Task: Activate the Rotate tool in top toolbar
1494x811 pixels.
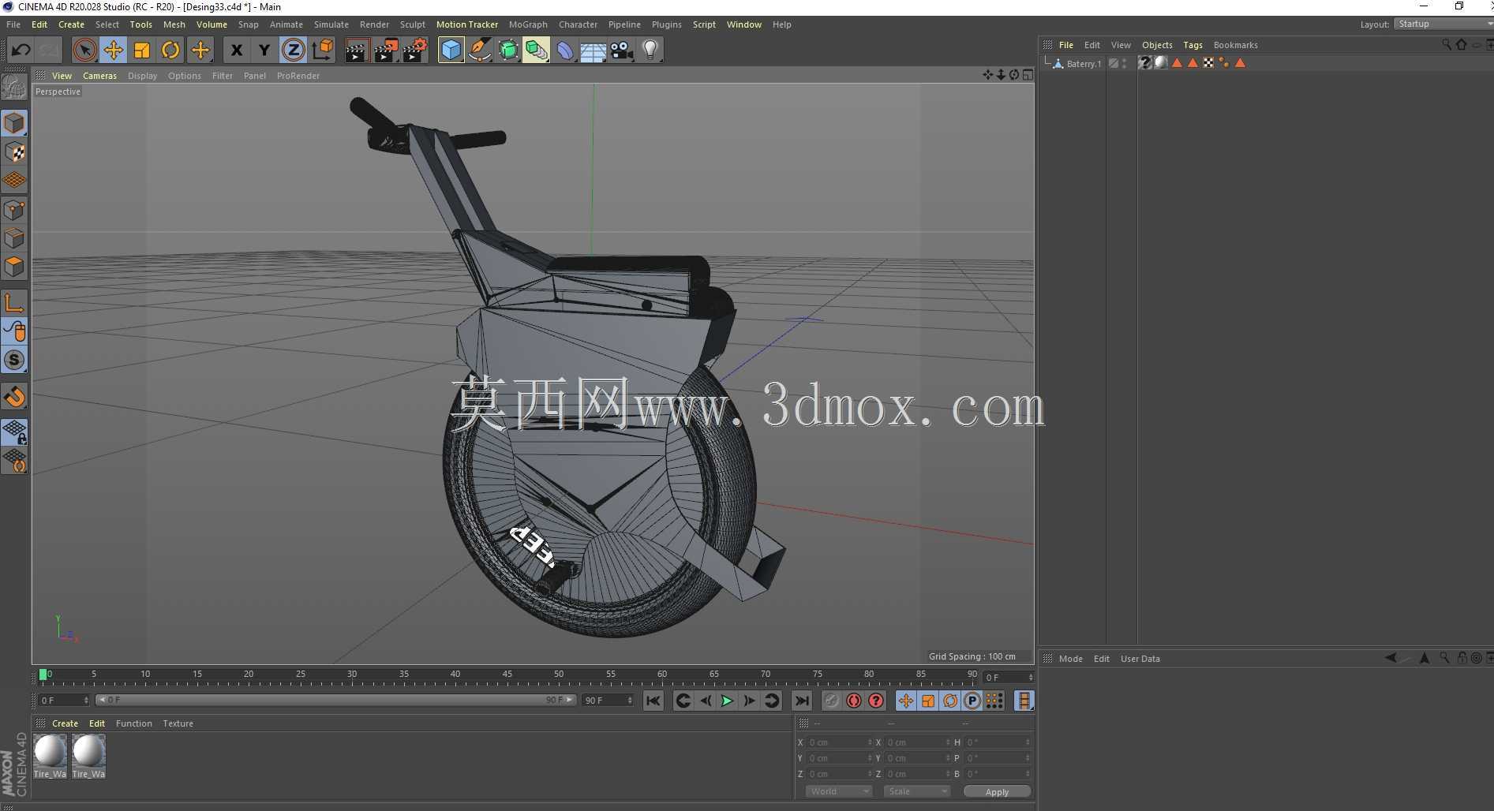Action: (x=170, y=50)
